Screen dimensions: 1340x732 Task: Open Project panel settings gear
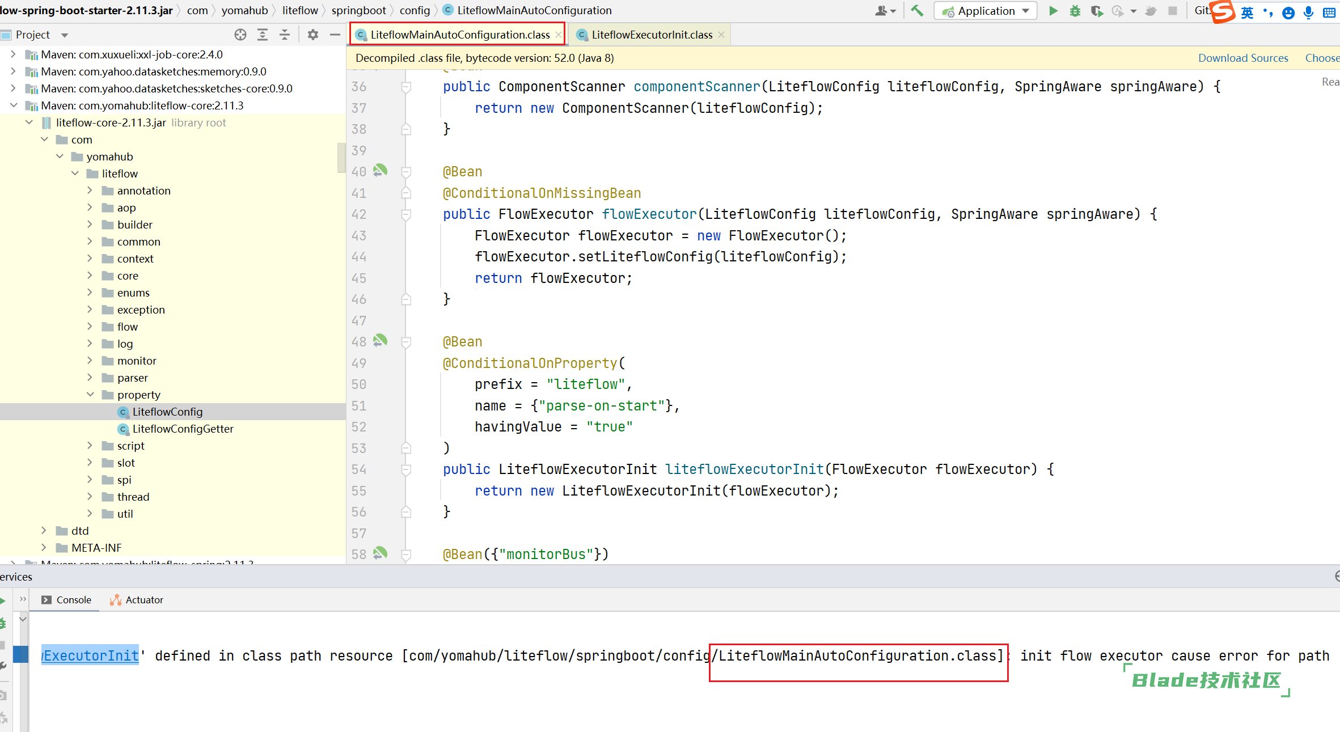click(x=313, y=35)
